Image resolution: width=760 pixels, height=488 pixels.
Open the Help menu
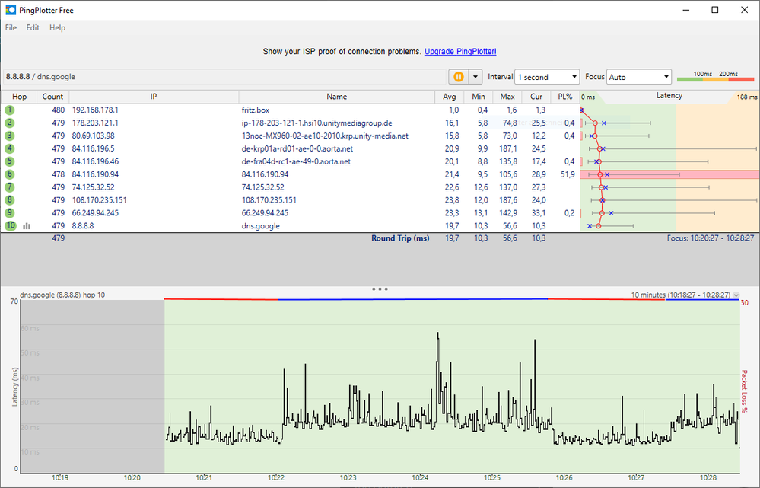[x=57, y=28]
